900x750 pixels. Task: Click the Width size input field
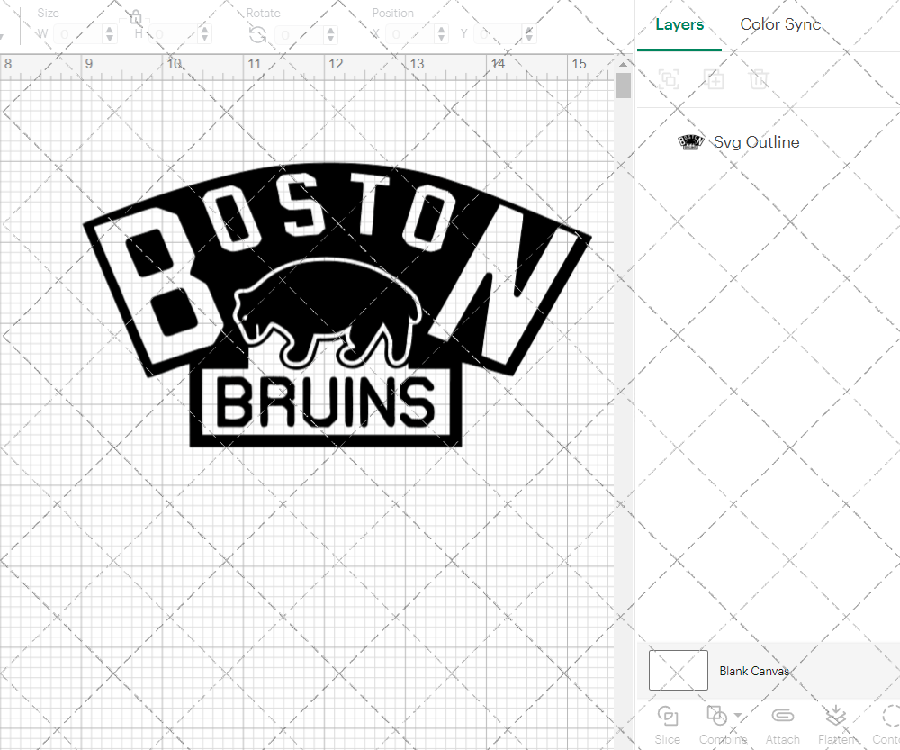pos(78,34)
